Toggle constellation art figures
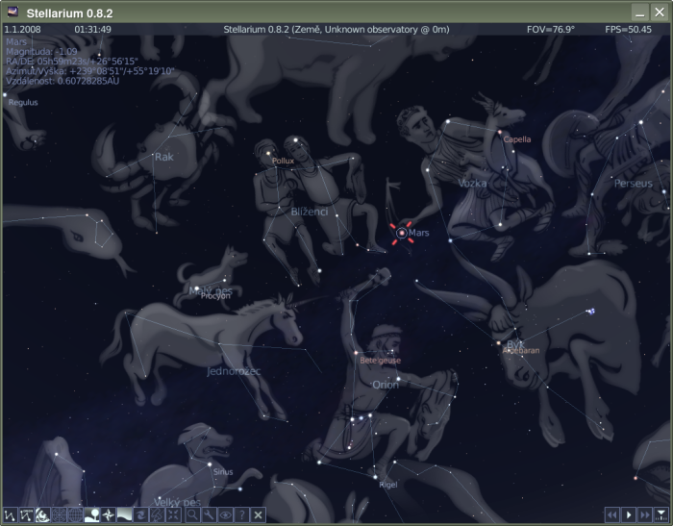673x526 pixels. (x=42, y=514)
